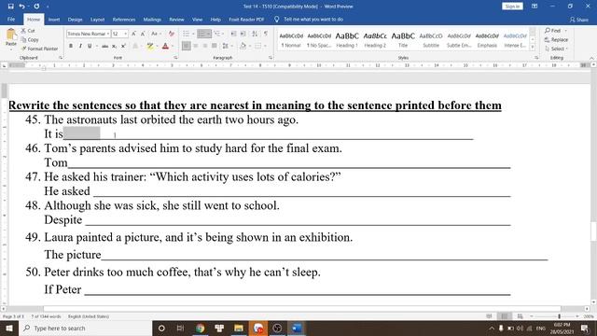Switch to the References tab
The height and width of the screenshot is (336, 597).
click(124, 20)
